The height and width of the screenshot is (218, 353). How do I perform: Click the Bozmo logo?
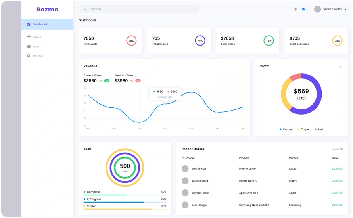(47, 9)
